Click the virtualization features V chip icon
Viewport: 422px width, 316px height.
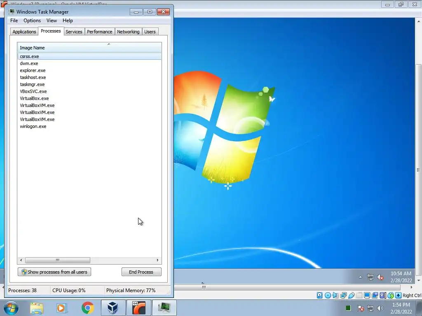tap(382, 295)
